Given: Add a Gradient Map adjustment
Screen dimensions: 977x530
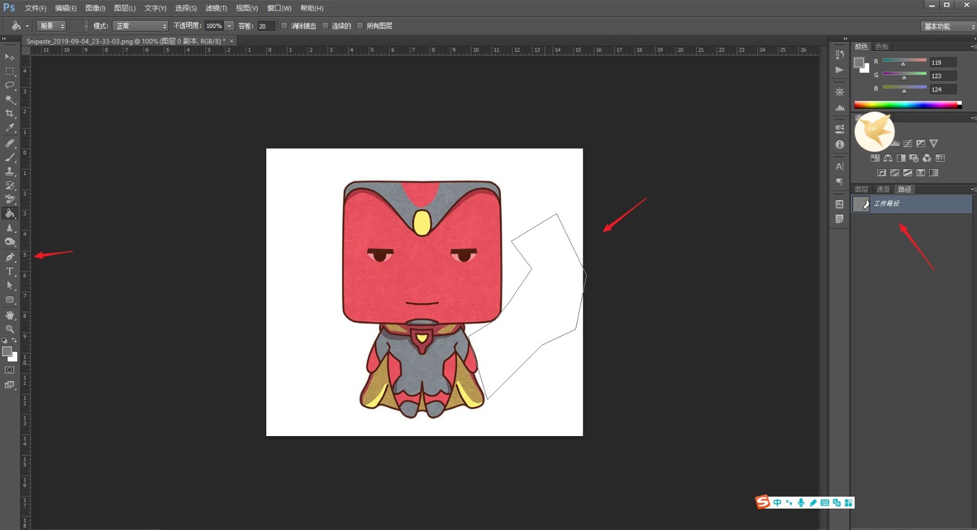Looking at the screenshot, I should (x=934, y=173).
